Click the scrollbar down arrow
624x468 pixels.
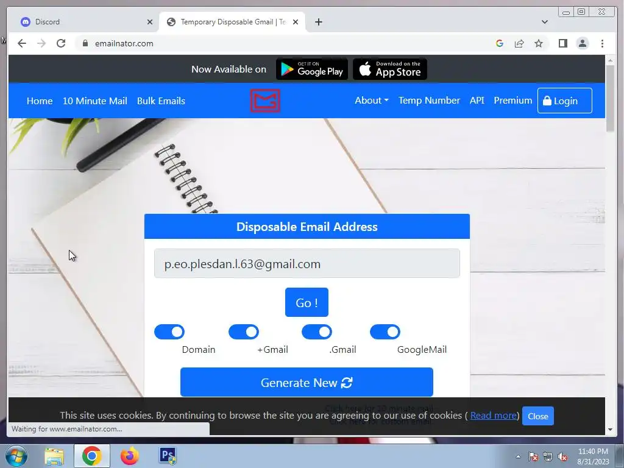(610, 430)
